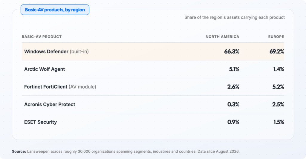Select the 'Windows Defender (built-in)' row label

coord(56,51)
